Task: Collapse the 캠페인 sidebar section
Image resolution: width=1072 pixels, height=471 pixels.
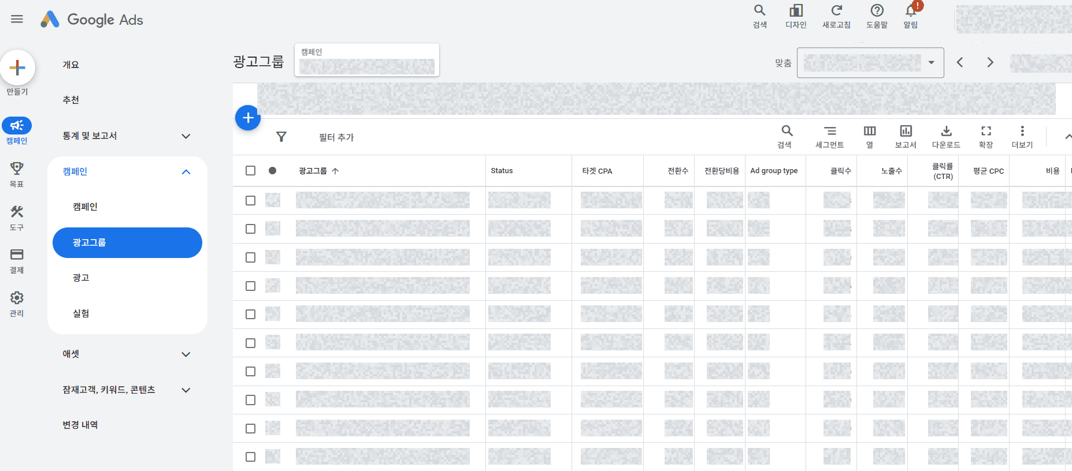Action: (x=186, y=172)
